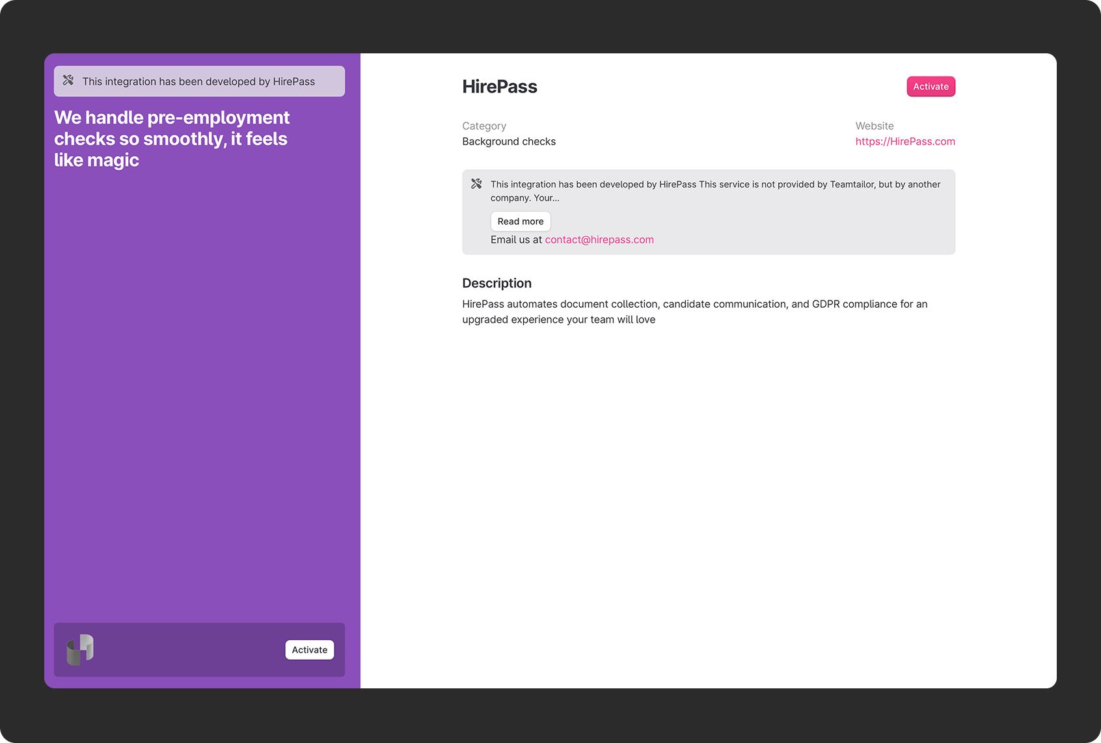This screenshot has width=1101, height=743.
Task: Click the pink Activate button beside HirePass title
Action: [931, 87]
